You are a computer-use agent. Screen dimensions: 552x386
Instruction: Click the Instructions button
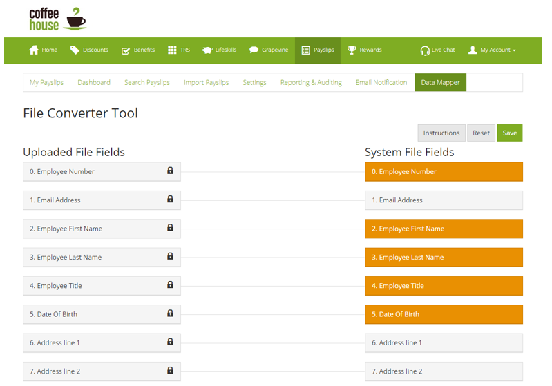[441, 133]
